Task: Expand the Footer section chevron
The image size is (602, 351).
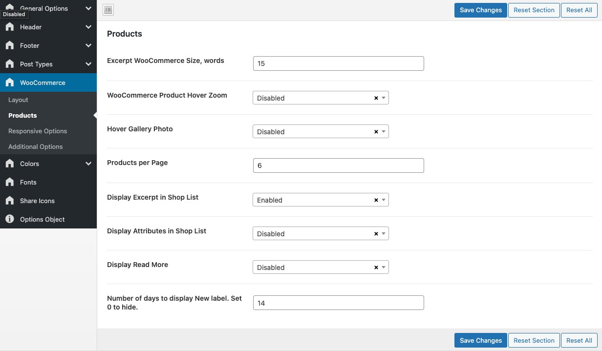Action: pos(88,45)
